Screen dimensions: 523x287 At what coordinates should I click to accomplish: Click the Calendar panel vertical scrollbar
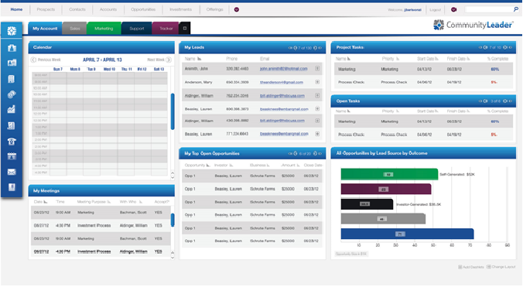click(173, 111)
